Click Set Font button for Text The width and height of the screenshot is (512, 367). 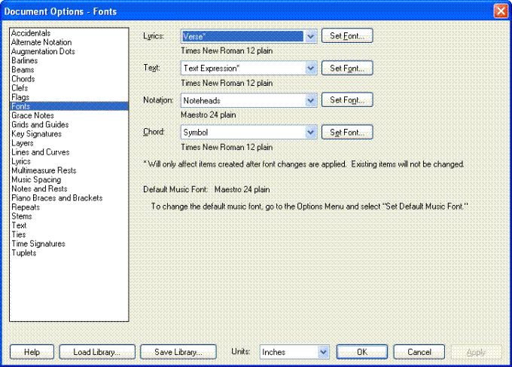pyautogui.click(x=347, y=69)
